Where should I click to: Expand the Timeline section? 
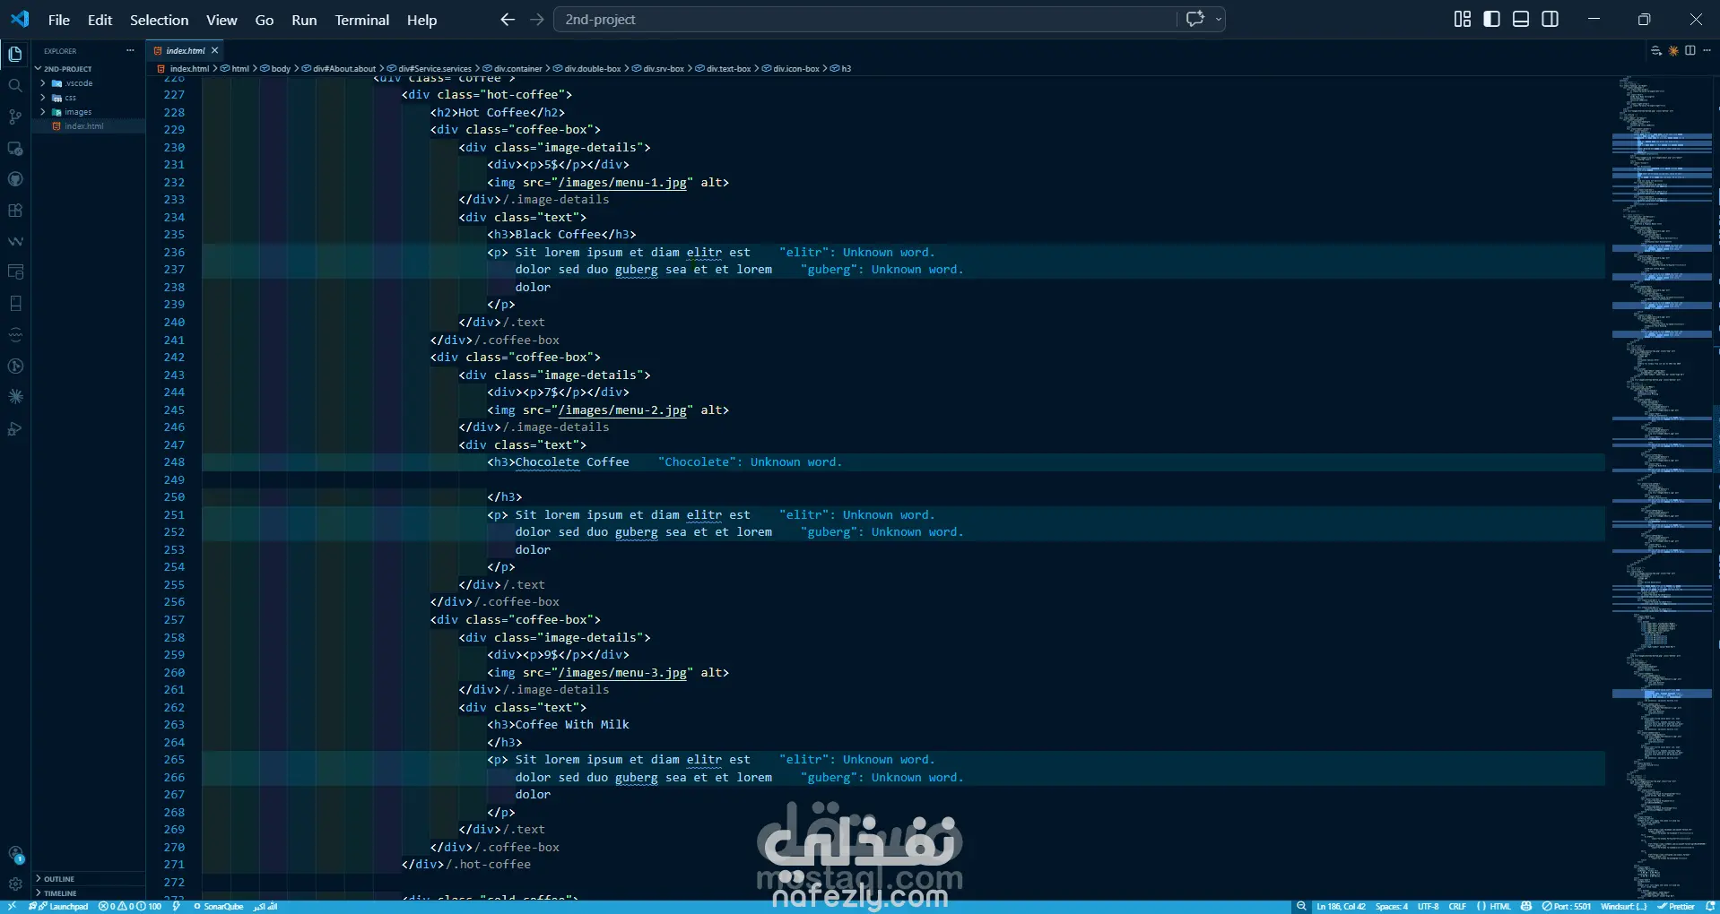[x=88, y=893]
